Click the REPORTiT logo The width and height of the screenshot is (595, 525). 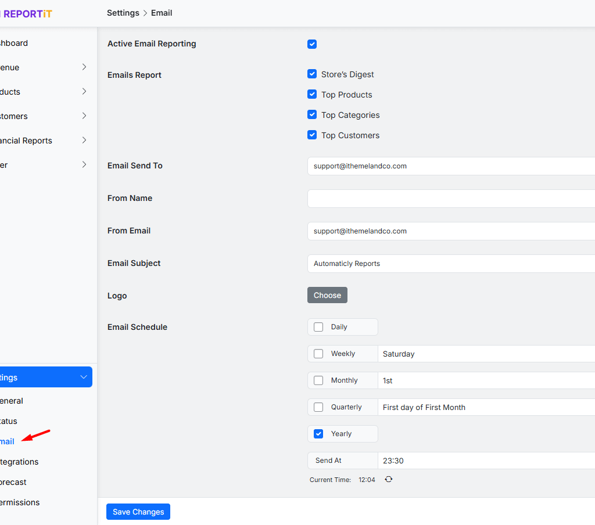[27, 13]
